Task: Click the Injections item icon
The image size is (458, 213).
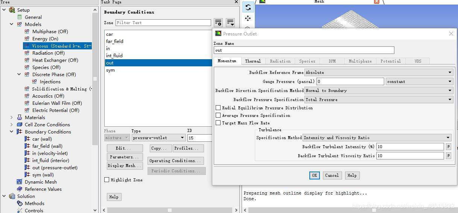Action: (x=34, y=81)
